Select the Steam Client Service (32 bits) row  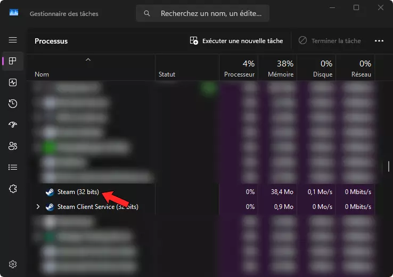pos(201,207)
